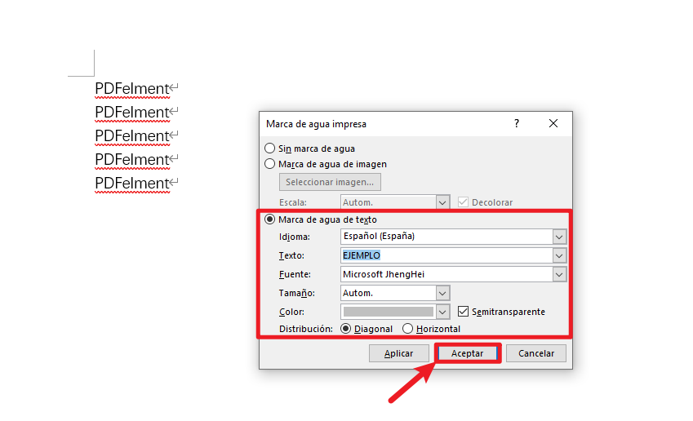This screenshot has height=421, width=693.
Task: Click the dialog help question mark
Action: point(516,124)
